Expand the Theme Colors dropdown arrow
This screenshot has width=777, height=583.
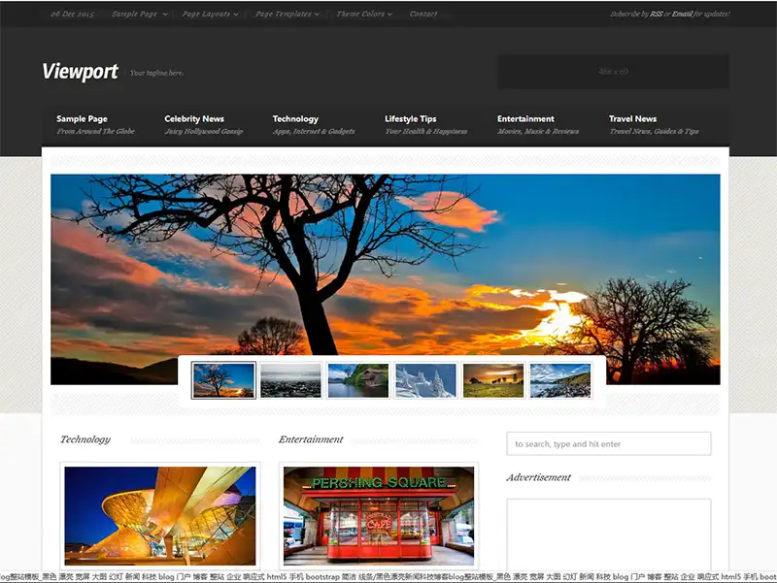point(389,15)
